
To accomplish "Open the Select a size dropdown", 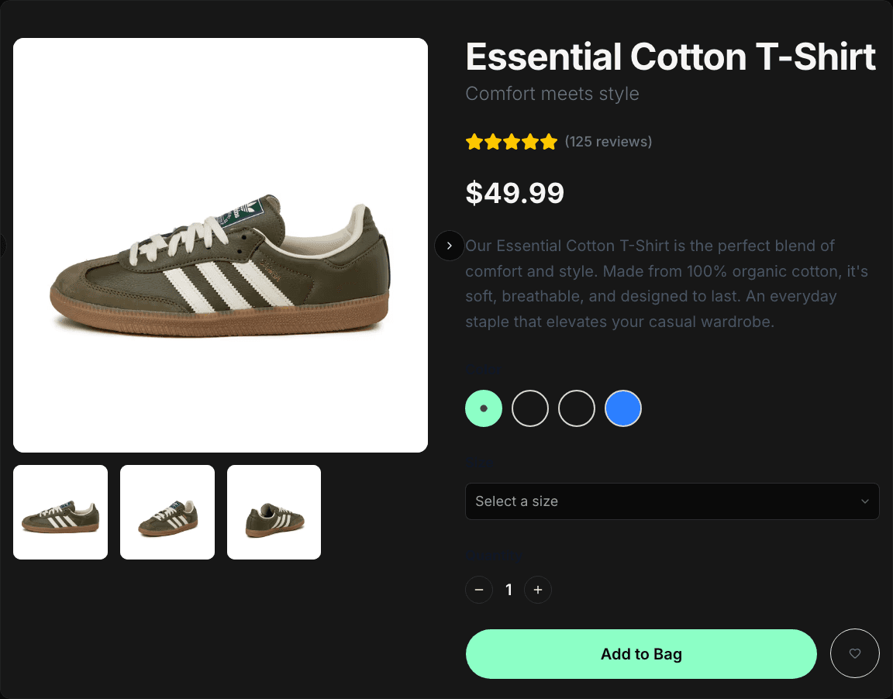I will (672, 501).
